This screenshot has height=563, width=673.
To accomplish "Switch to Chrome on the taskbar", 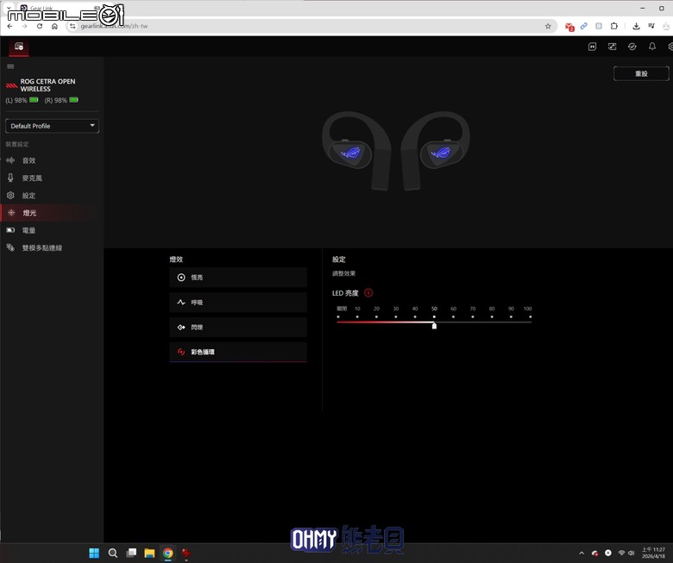I will [x=168, y=553].
